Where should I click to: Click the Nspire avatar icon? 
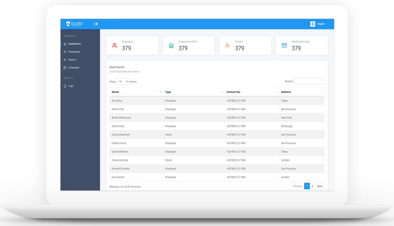click(x=313, y=24)
